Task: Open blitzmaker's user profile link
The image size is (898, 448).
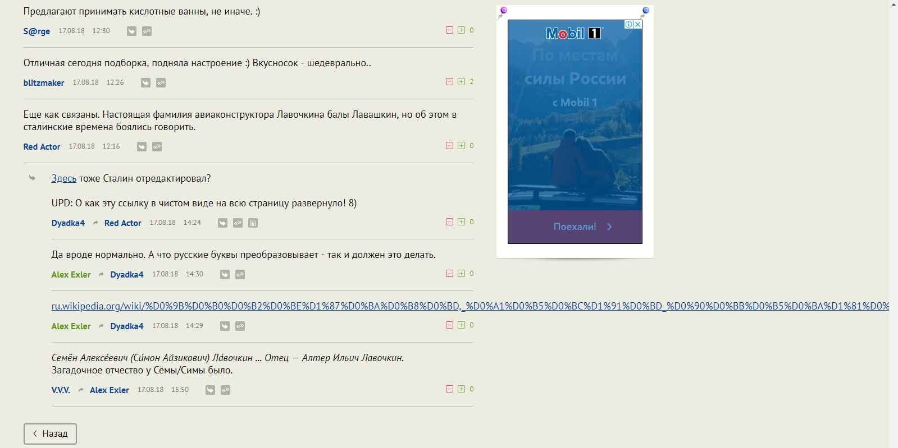Action: coord(44,83)
